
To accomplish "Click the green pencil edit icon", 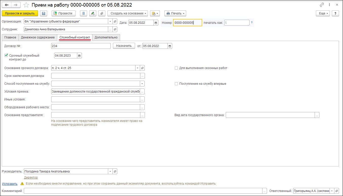I will point(93,13).
